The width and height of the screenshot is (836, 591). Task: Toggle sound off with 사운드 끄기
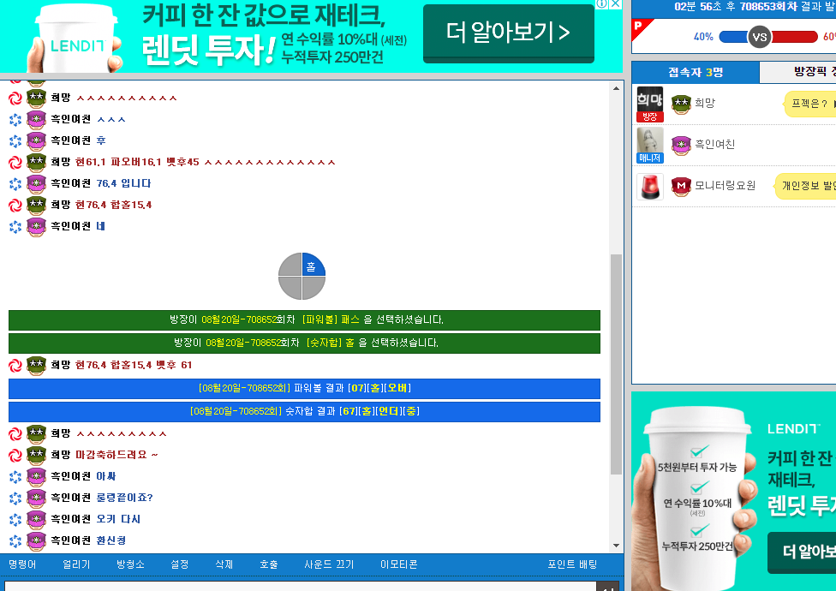[329, 564]
